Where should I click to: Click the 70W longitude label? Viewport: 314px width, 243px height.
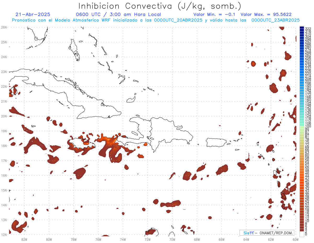tap(172, 239)
